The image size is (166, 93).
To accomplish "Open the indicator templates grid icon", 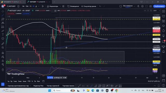I will point(63,6).
